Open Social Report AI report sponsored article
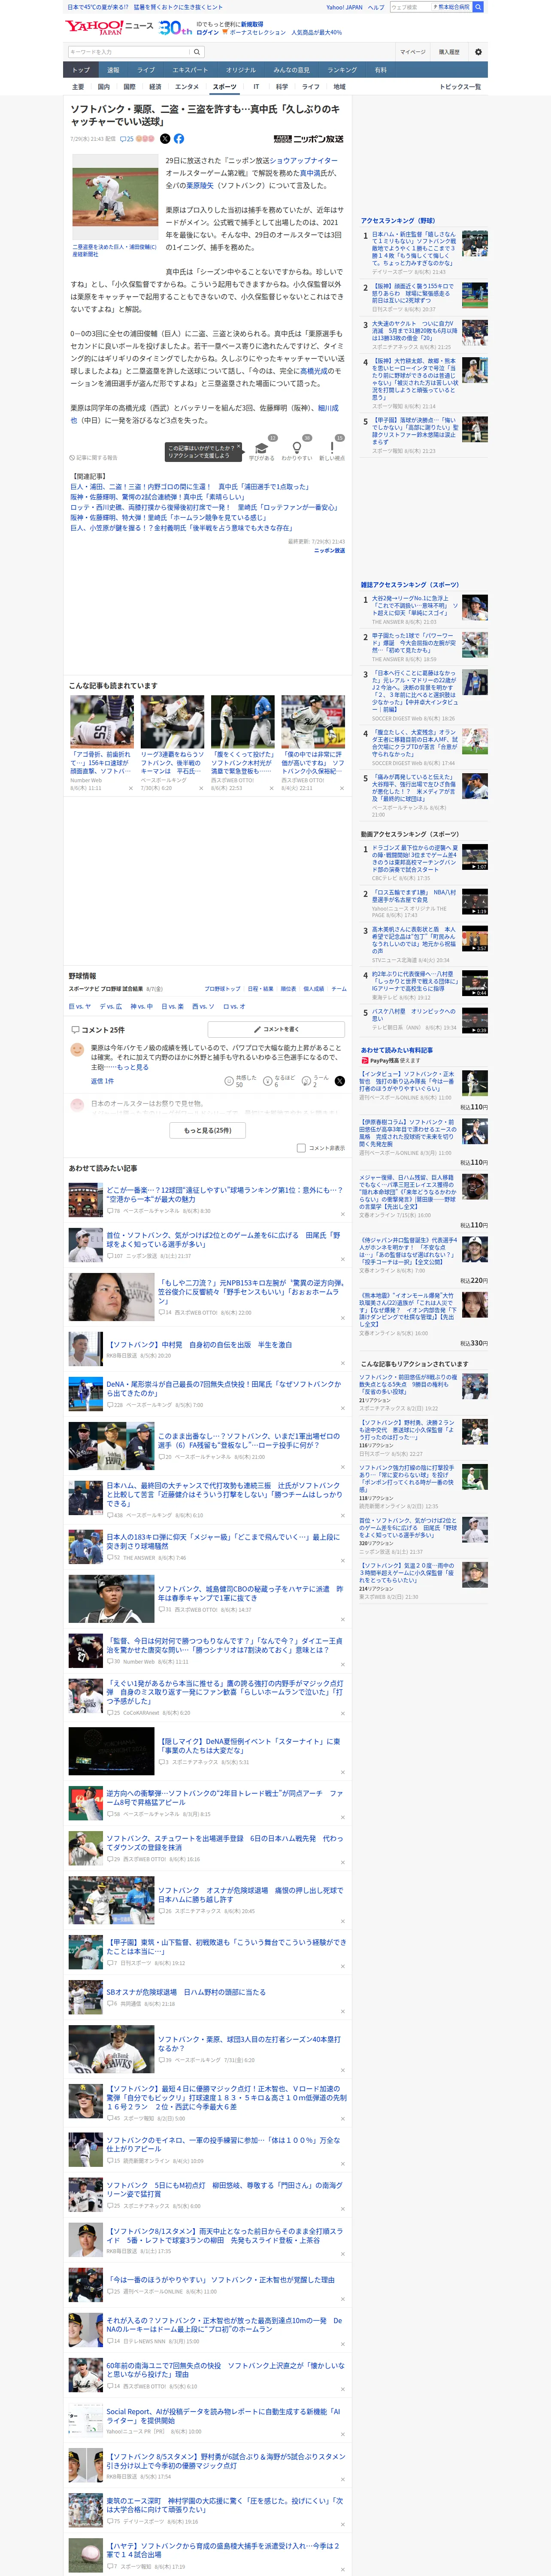 pyautogui.click(x=223, y=2416)
